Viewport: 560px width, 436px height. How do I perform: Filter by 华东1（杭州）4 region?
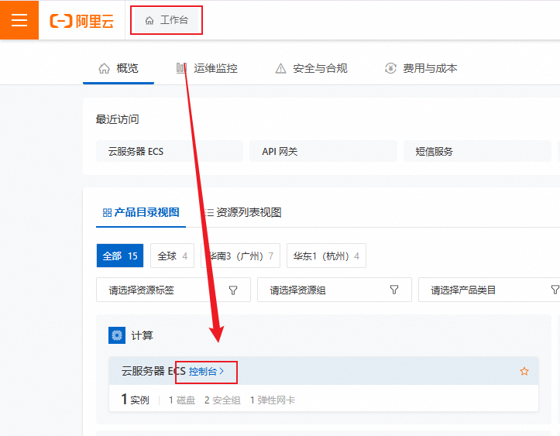pyautogui.click(x=326, y=256)
